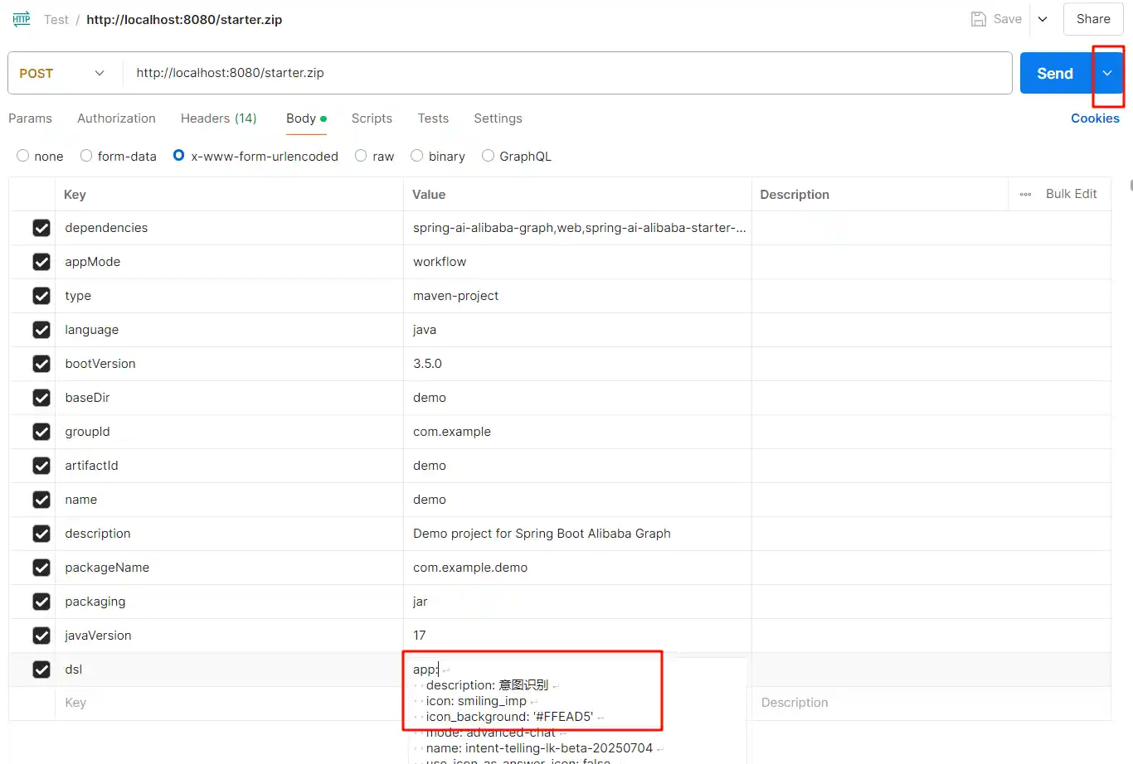
Task: Switch to the Headers (14) tab
Action: point(218,118)
